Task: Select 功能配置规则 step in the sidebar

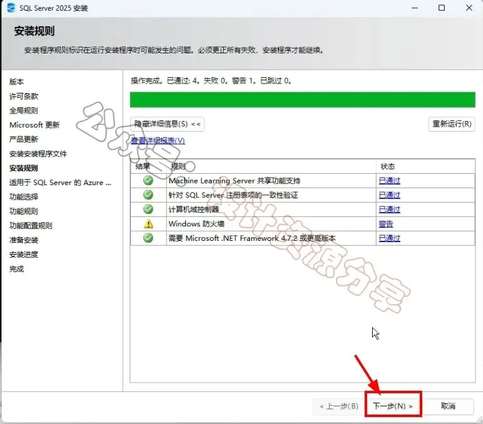Action: 31,225
